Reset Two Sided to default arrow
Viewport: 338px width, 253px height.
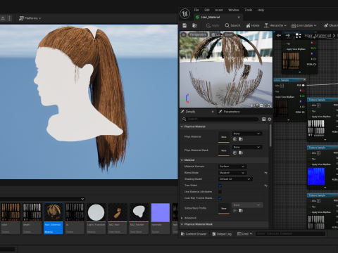pyautogui.click(x=265, y=186)
